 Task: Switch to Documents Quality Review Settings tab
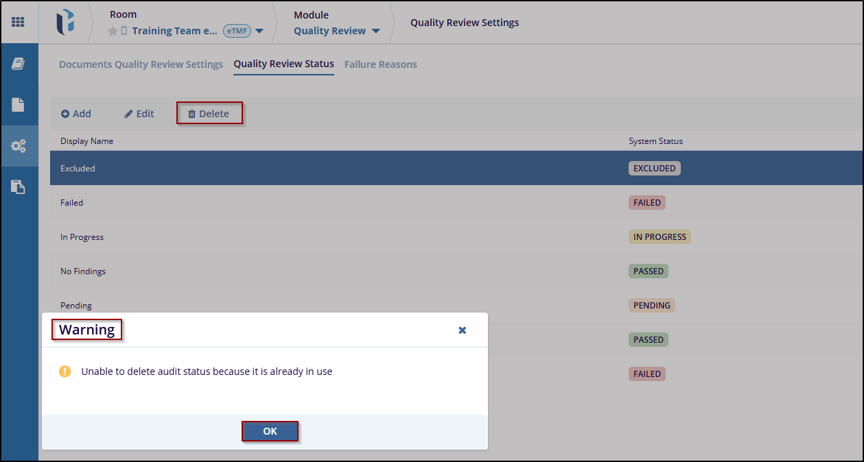coord(141,64)
